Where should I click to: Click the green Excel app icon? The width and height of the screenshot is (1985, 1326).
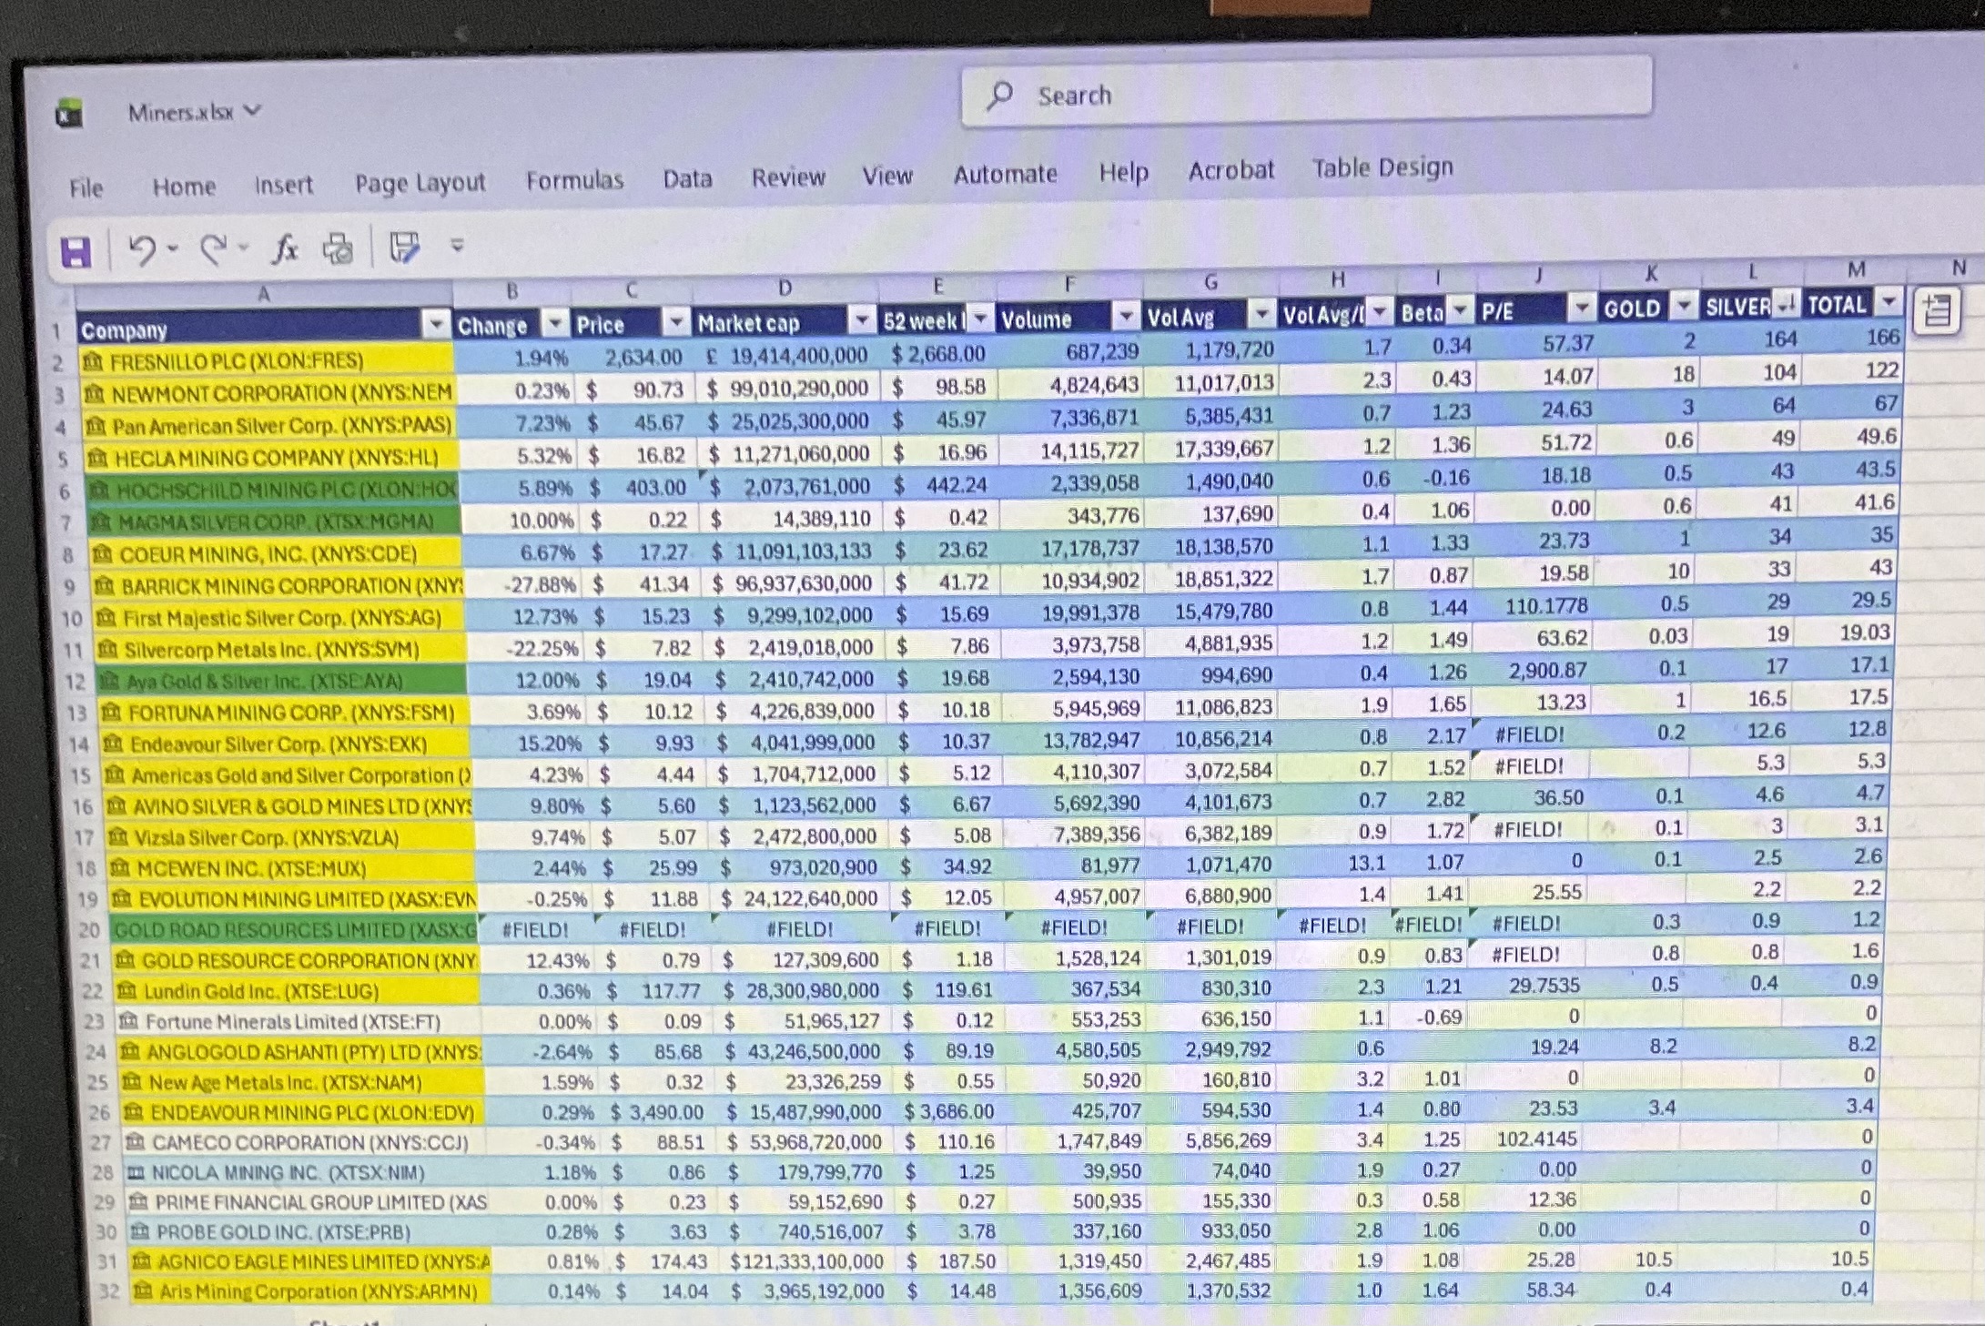coord(69,114)
